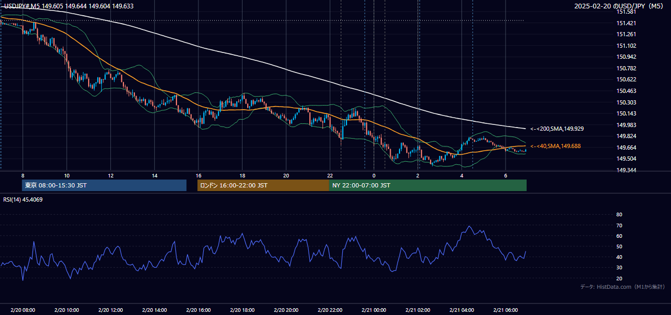The width and height of the screenshot is (671, 315).
Task: Click price axis label 150.143
Action: [x=626, y=113]
